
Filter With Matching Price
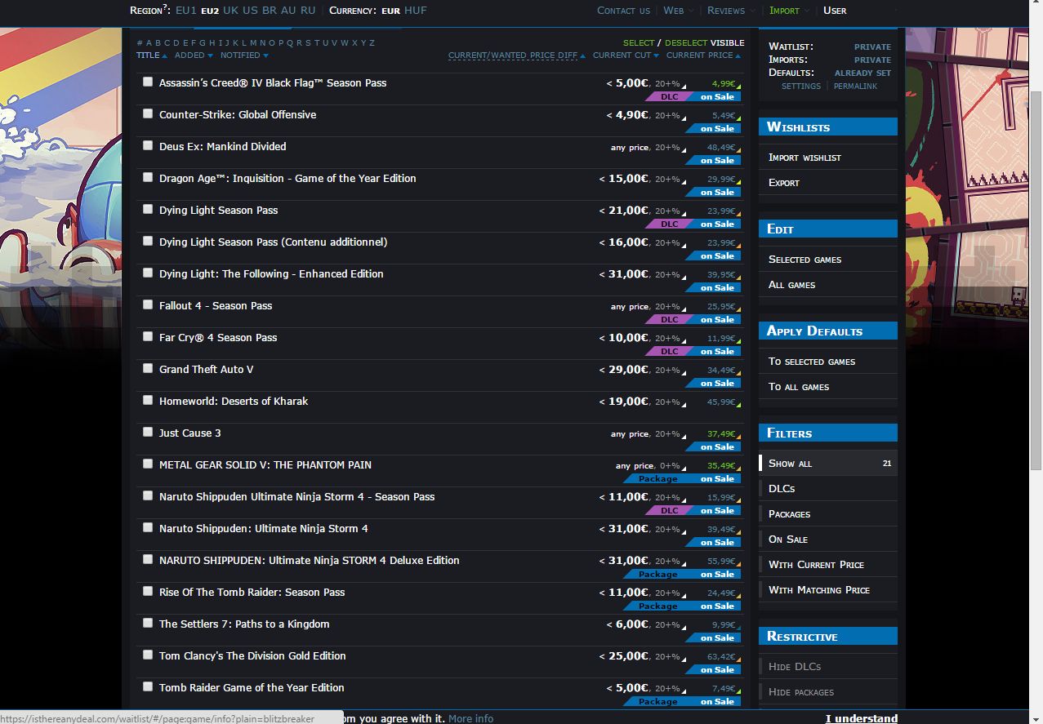(x=819, y=590)
